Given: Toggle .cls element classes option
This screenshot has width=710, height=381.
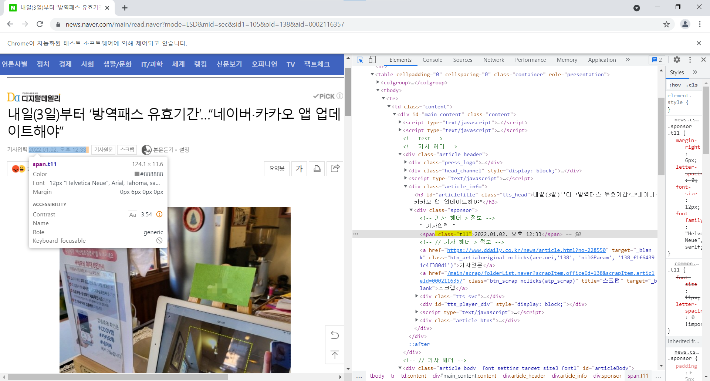Looking at the screenshot, I should pyautogui.click(x=692, y=85).
